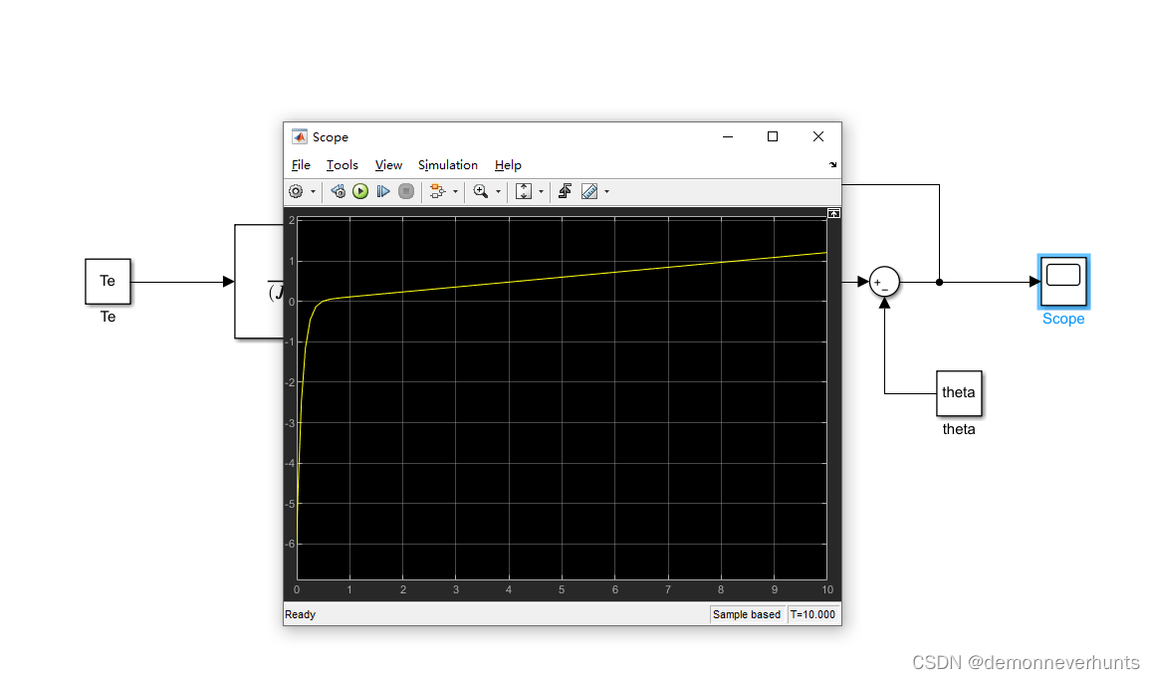The height and width of the screenshot is (679, 1155).
Task: Click the Step Forward icon
Action: point(383,191)
